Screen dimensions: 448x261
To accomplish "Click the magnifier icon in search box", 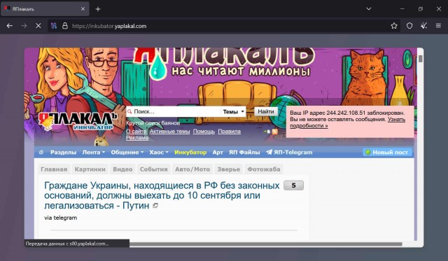I will (129, 112).
